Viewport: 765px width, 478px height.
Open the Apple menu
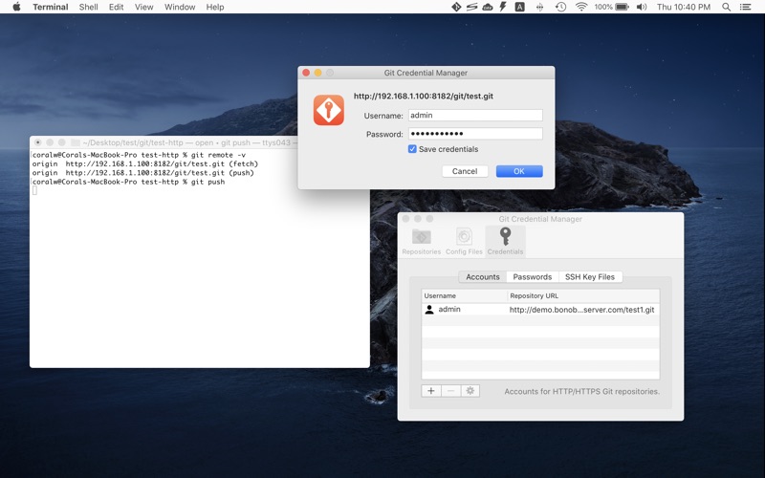tap(16, 7)
